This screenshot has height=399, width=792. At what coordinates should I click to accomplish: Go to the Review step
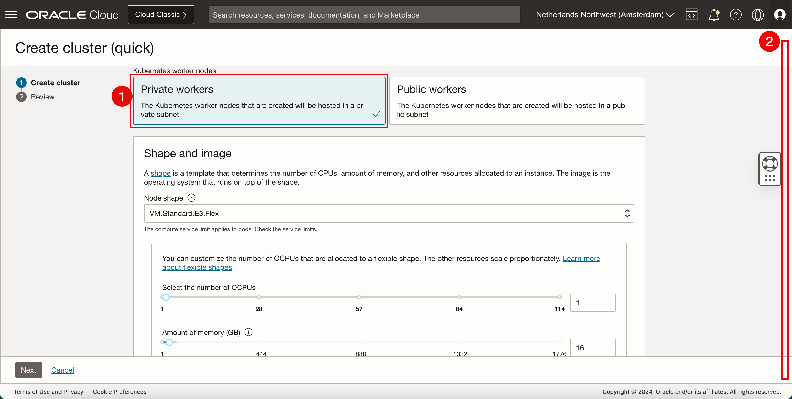(x=42, y=97)
